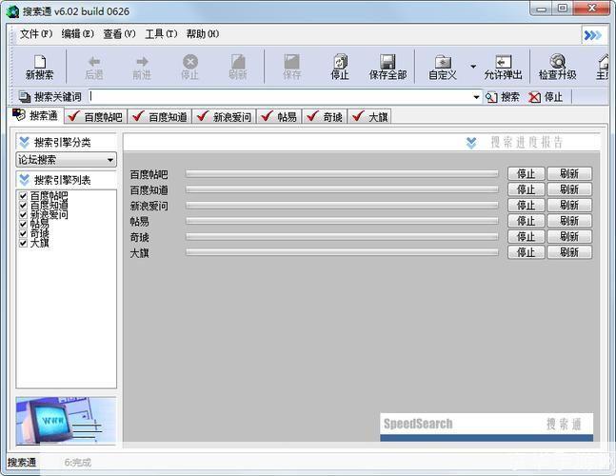This screenshot has height=476, width=616.
Task: Click 刷新 button in 大旗 row
Action: (569, 252)
